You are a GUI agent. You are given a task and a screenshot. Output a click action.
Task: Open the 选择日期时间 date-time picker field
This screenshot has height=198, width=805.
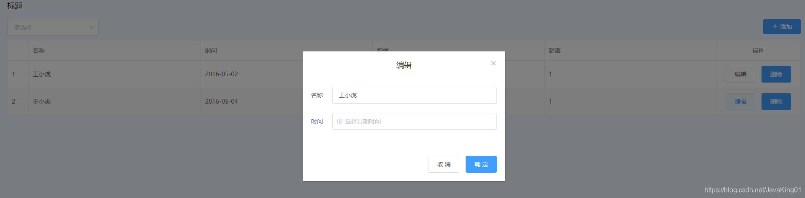point(414,121)
